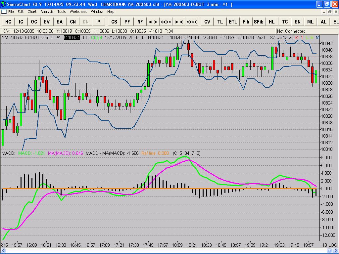Click the HC toolbar button

click(x=8, y=22)
